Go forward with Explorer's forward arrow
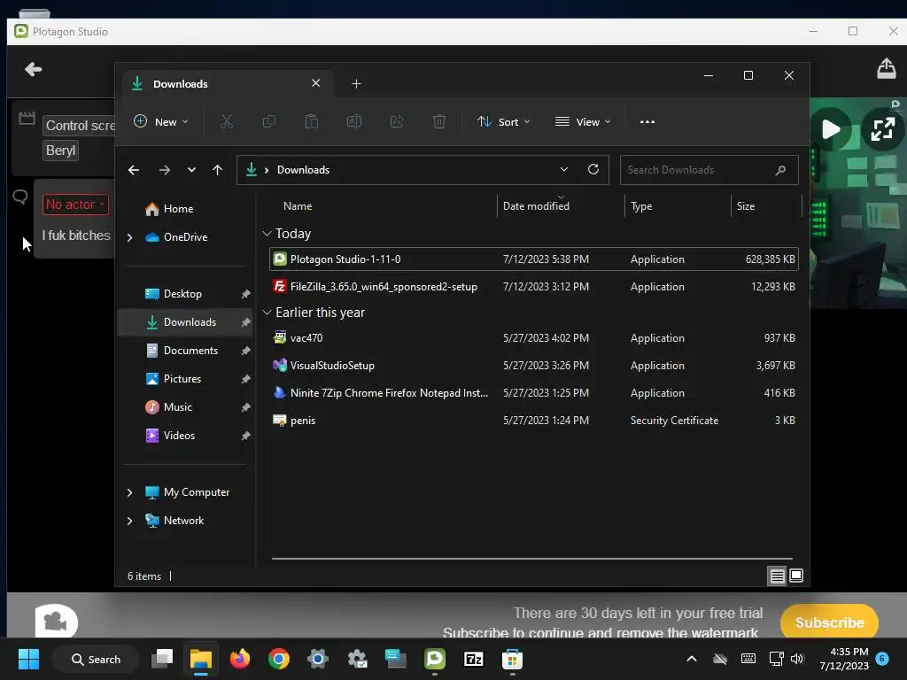Image resolution: width=907 pixels, height=680 pixels. click(164, 170)
